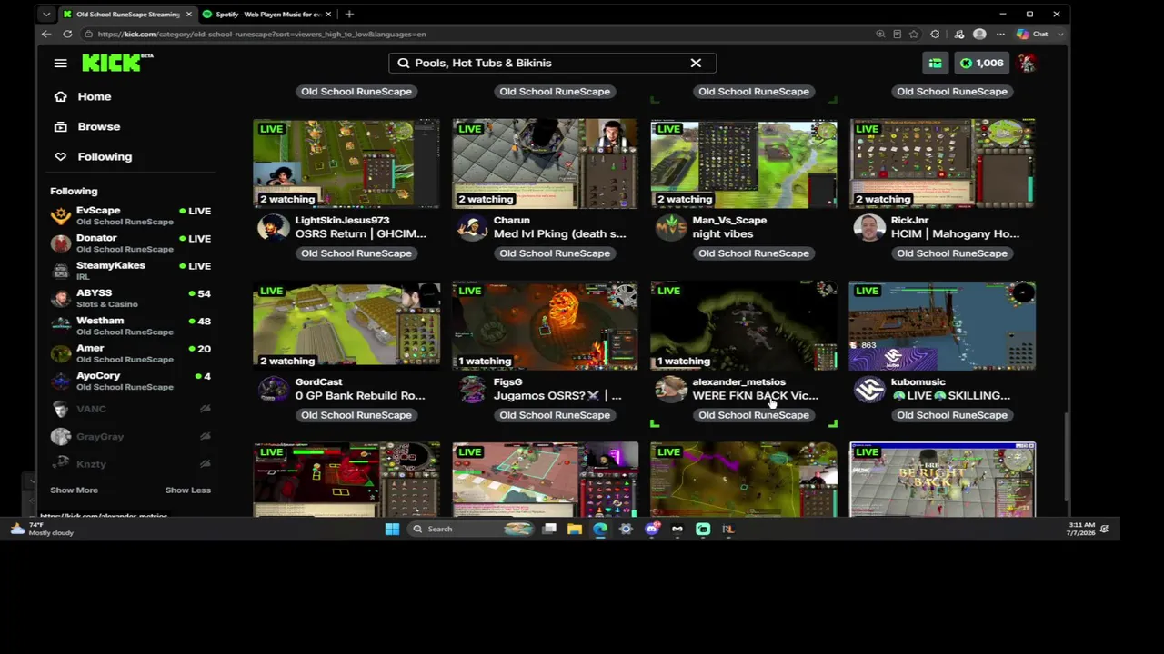Open Copilot Chat in the browser toolbar
The width and height of the screenshot is (1164, 654).
pyautogui.click(x=1031, y=34)
